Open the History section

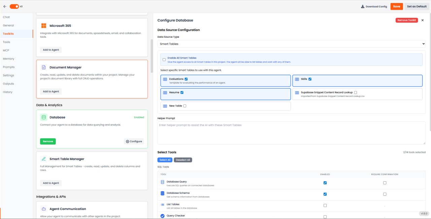coord(7,92)
